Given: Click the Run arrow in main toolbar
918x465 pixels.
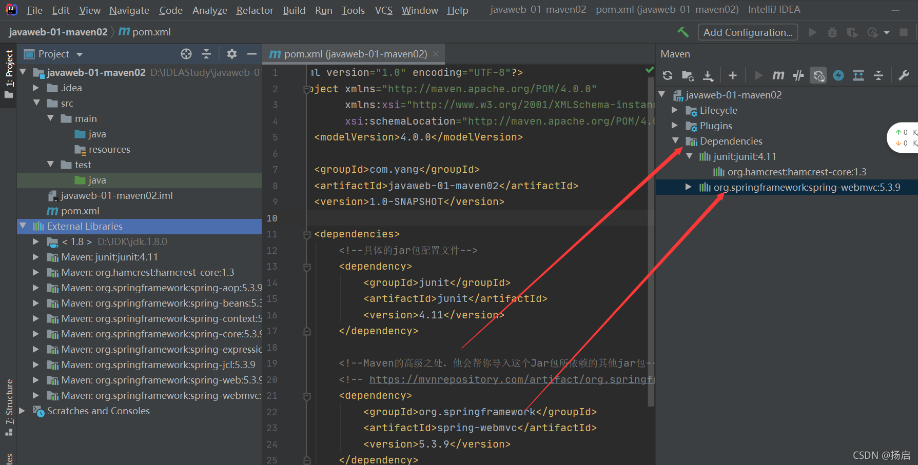Looking at the screenshot, I should point(813,32).
